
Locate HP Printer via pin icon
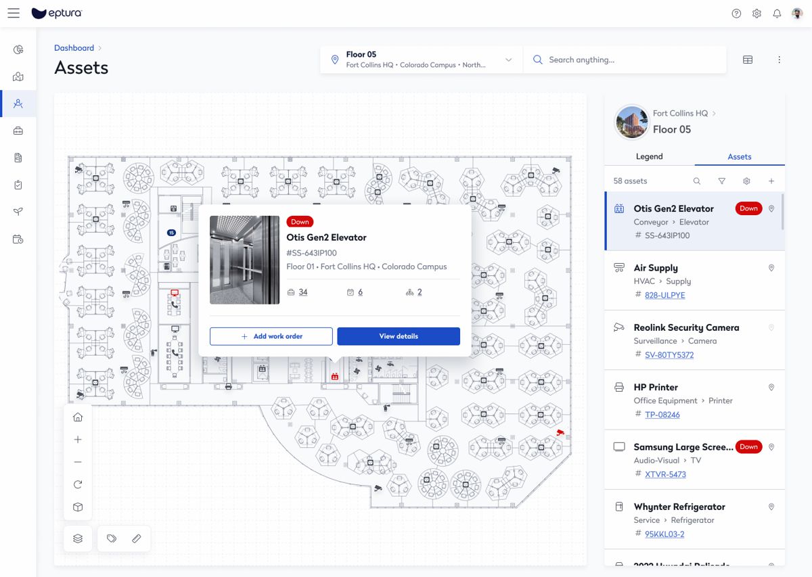[771, 388]
